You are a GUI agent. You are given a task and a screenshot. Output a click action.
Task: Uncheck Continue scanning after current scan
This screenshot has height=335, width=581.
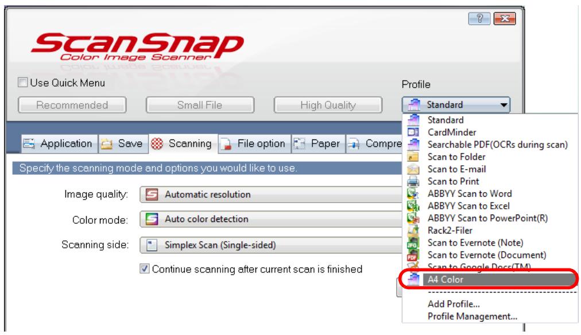145,268
